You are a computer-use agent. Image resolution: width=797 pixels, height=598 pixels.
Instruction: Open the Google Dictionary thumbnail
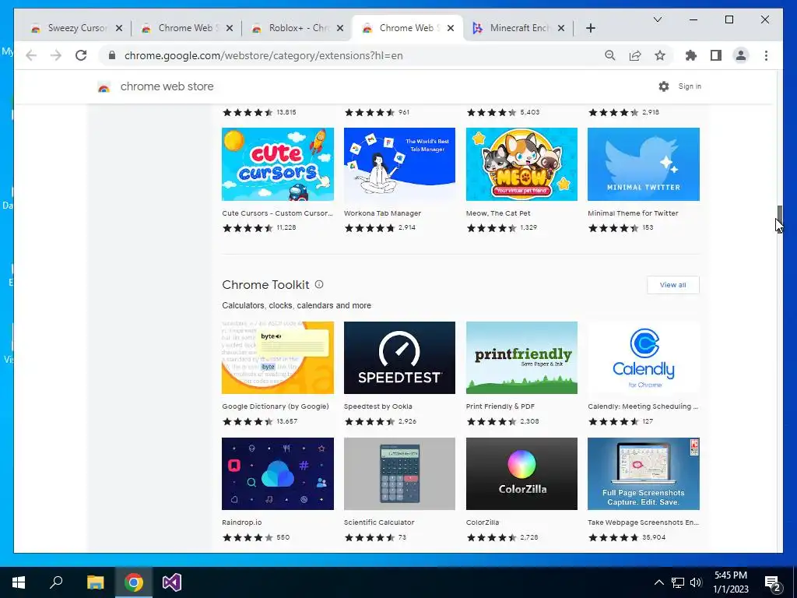[278, 357]
